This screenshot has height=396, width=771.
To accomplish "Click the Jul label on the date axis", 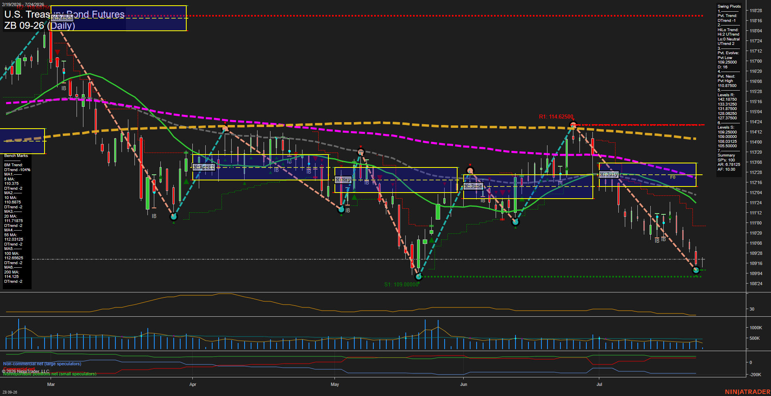I will click(x=599, y=384).
